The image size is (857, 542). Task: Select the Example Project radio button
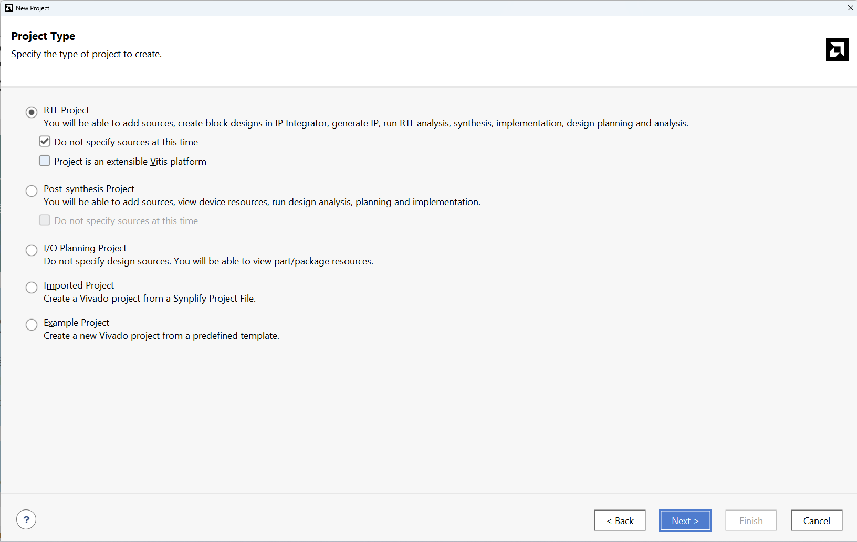point(32,324)
